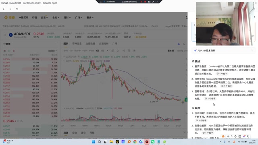The width and height of the screenshot is (258, 145).
Task: Switch to the 全仓 order tab
Action: (75, 133)
